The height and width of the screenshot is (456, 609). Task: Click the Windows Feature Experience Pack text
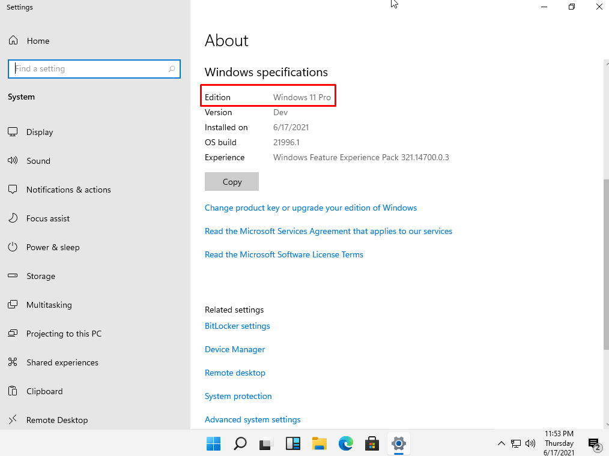pos(361,157)
